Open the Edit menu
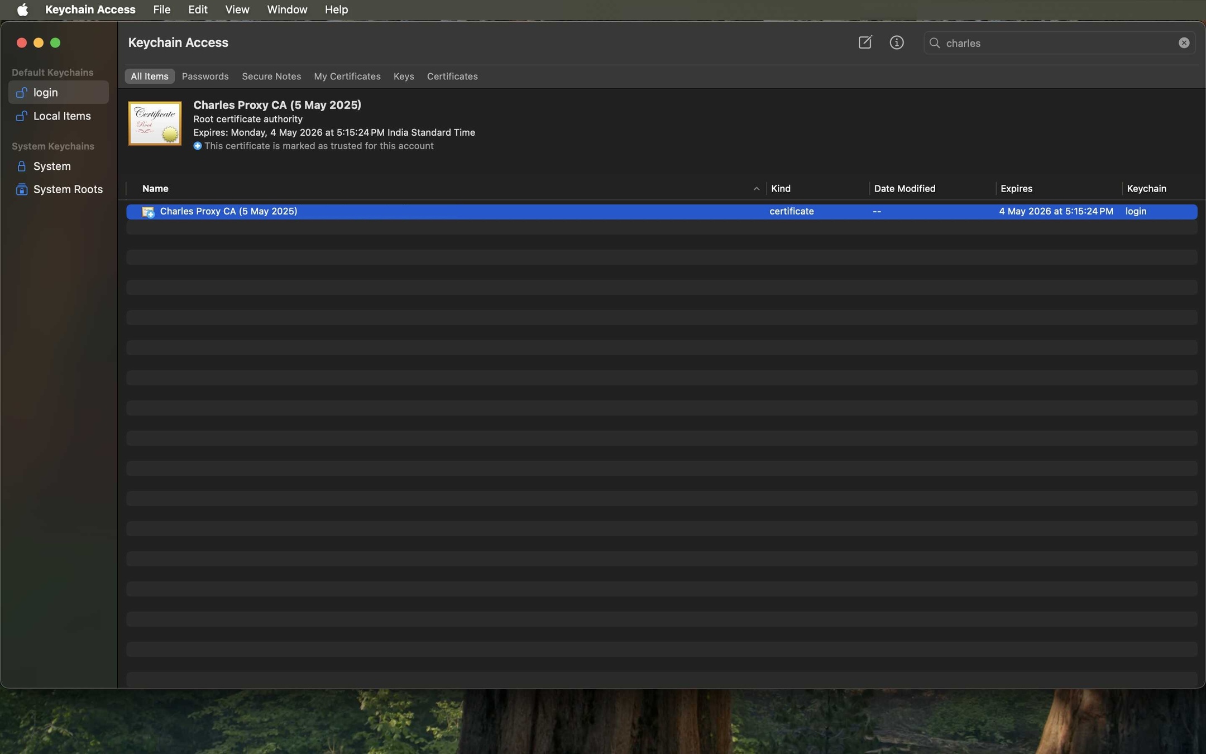This screenshot has width=1206, height=754. pyautogui.click(x=198, y=9)
